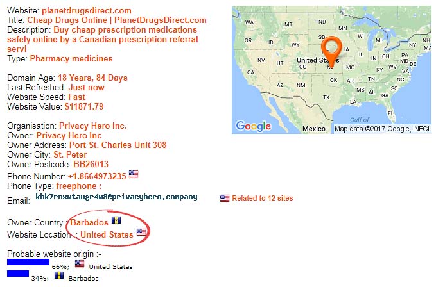Click the US flag before Related to 12 sites

[x=225, y=198]
